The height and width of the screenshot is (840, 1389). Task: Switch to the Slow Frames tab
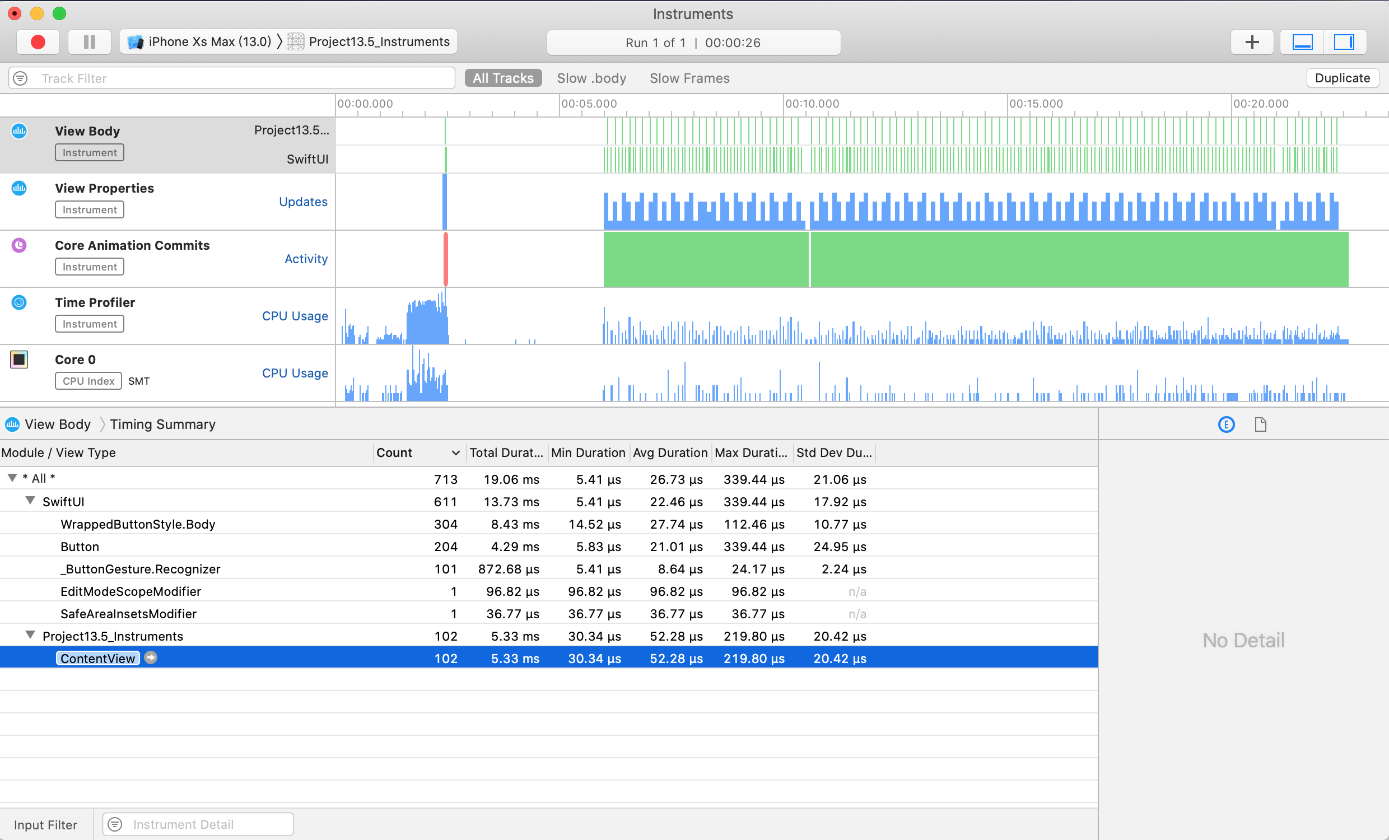[689, 78]
